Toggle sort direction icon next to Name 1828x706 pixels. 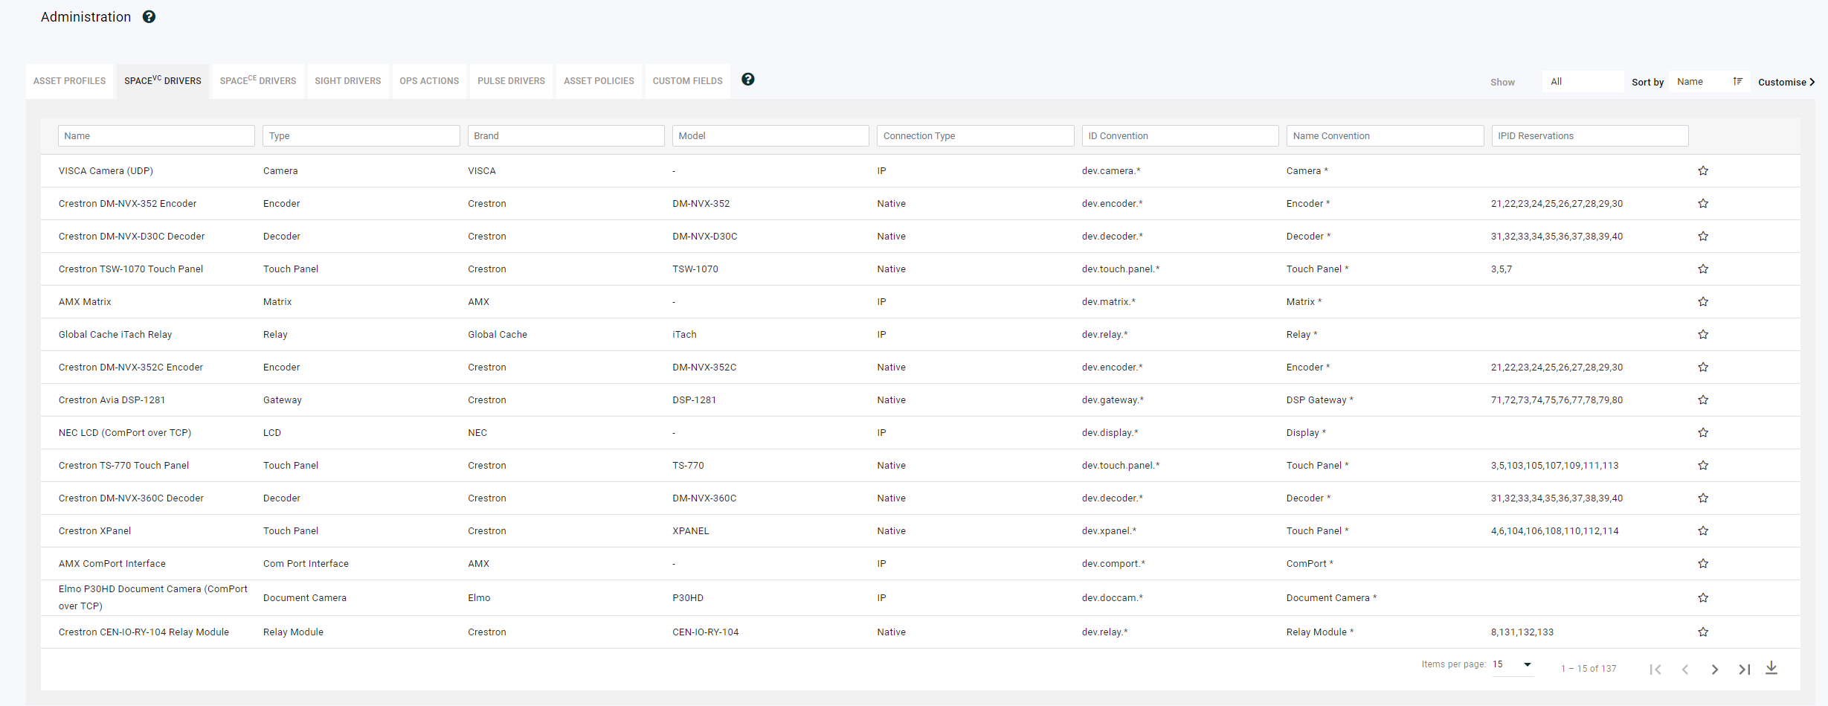click(1737, 81)
